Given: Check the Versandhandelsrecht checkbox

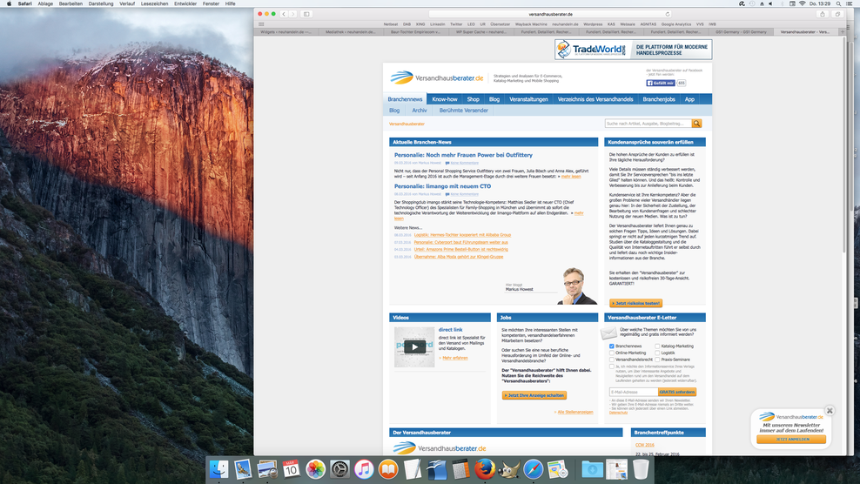Looking at the screenshot, I should coord(612,360).
